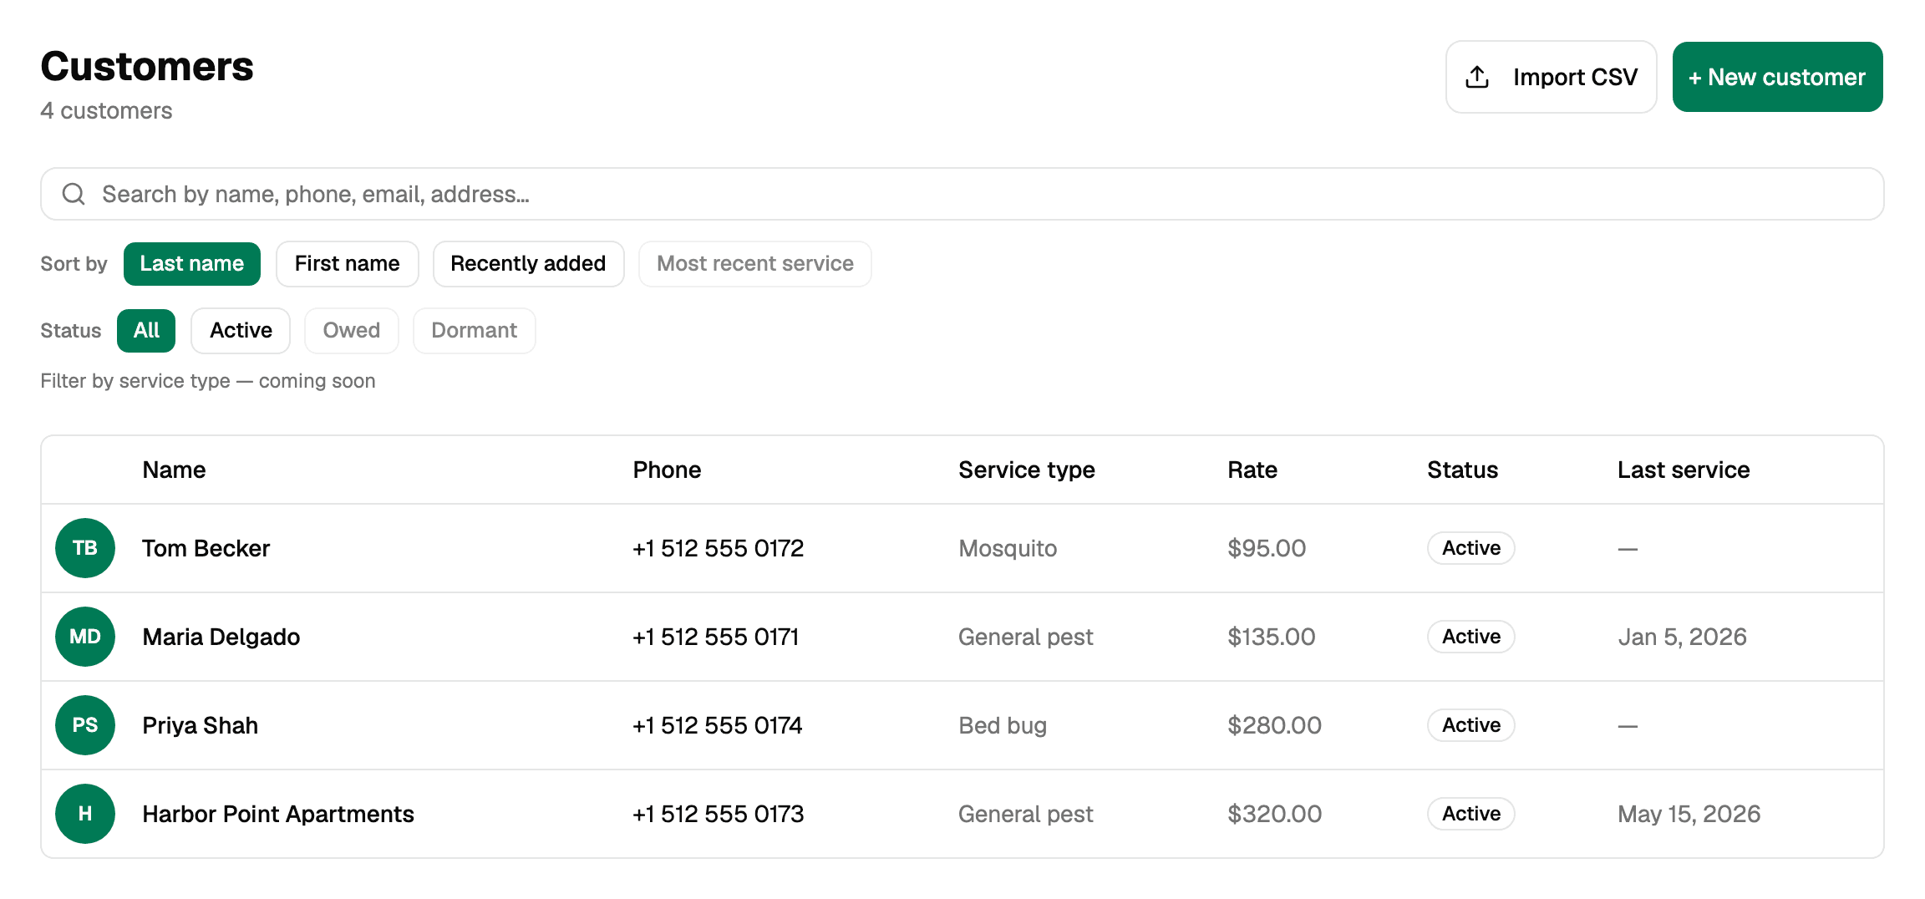This screenshot has height=899, width=1925.
Task: Click the 4 customers count text
Action: [106, 110]
